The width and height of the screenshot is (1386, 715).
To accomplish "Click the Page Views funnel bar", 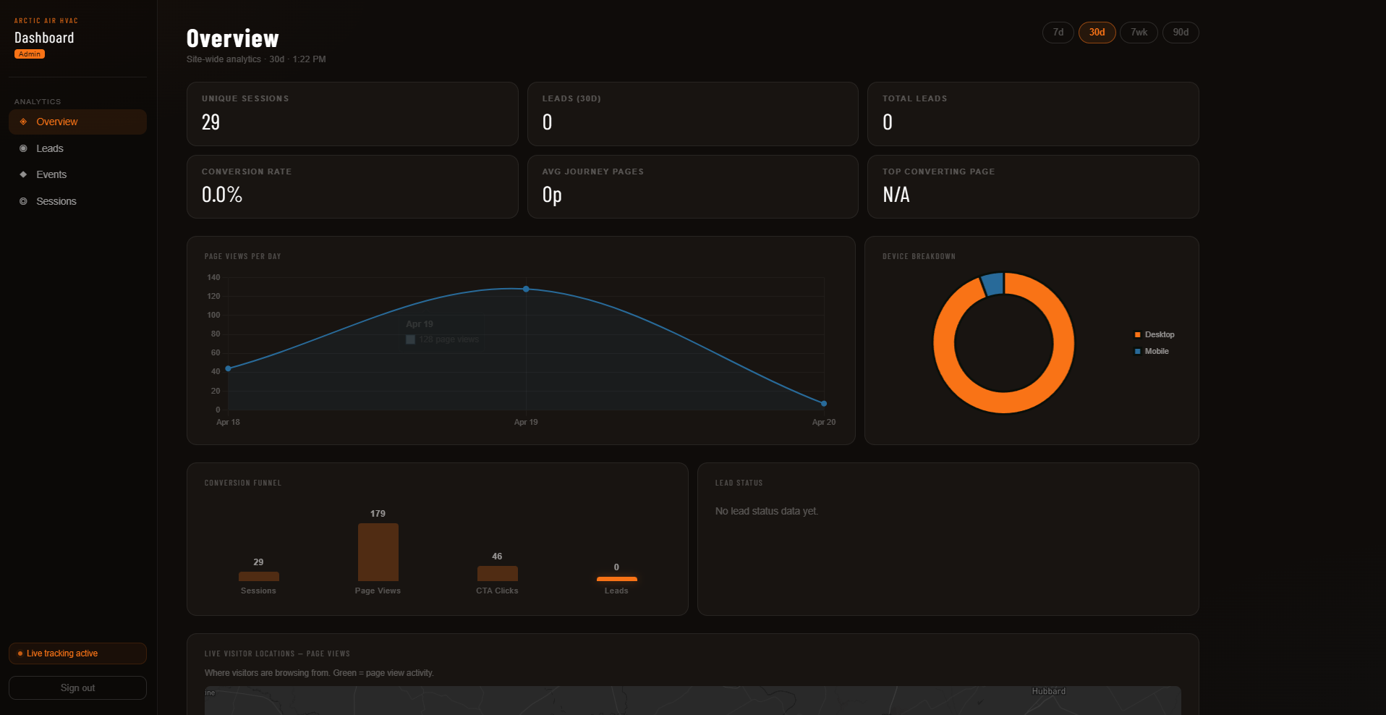I will tap(378, 551).
